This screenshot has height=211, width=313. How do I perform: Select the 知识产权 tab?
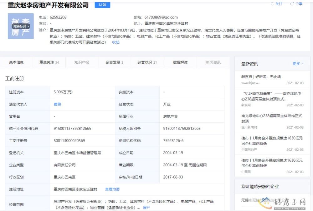[x=82, y=62]
